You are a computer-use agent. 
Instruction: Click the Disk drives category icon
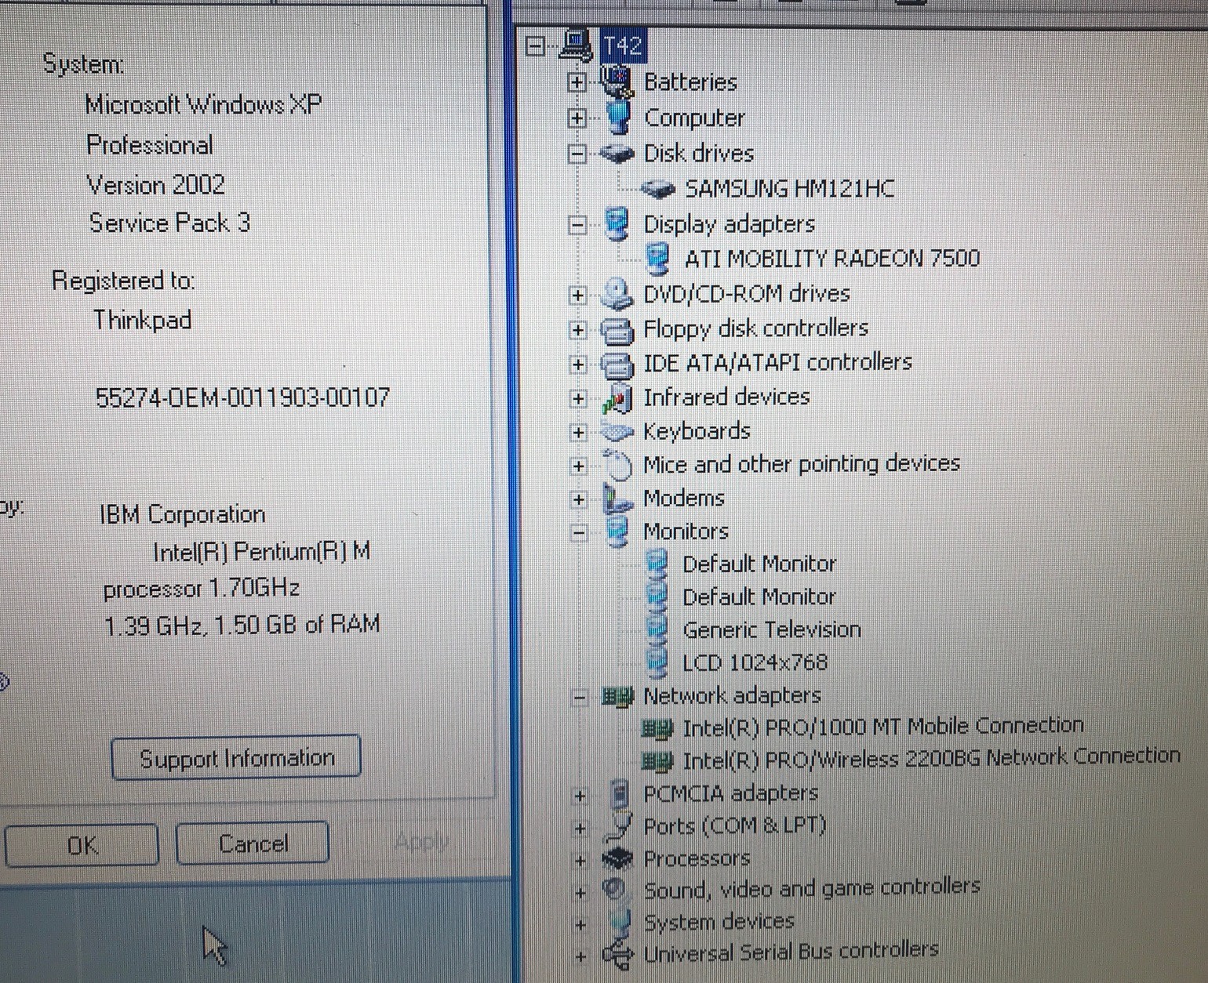click(x=617, y=153)
